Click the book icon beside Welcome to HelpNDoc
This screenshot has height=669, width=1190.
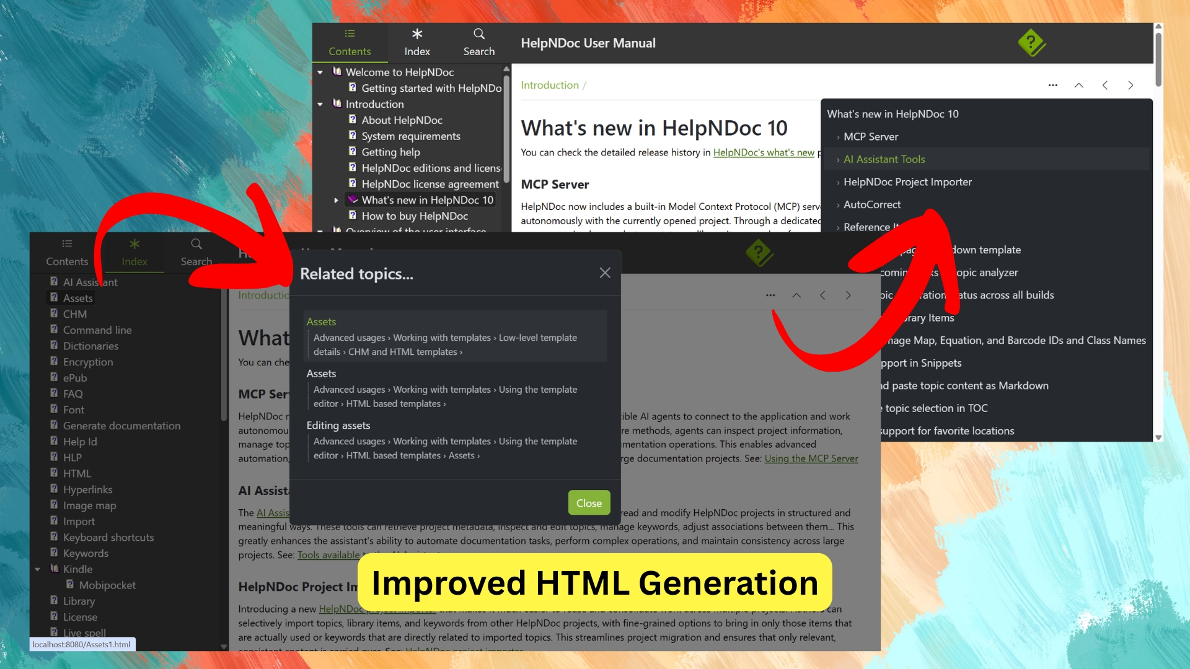click(x=337, y=72)
